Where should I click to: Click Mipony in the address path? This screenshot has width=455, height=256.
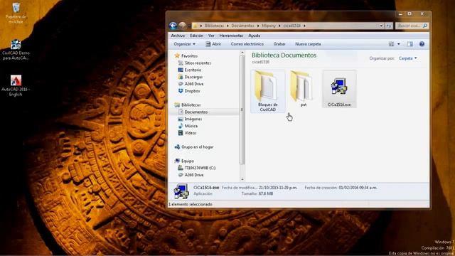269,26
